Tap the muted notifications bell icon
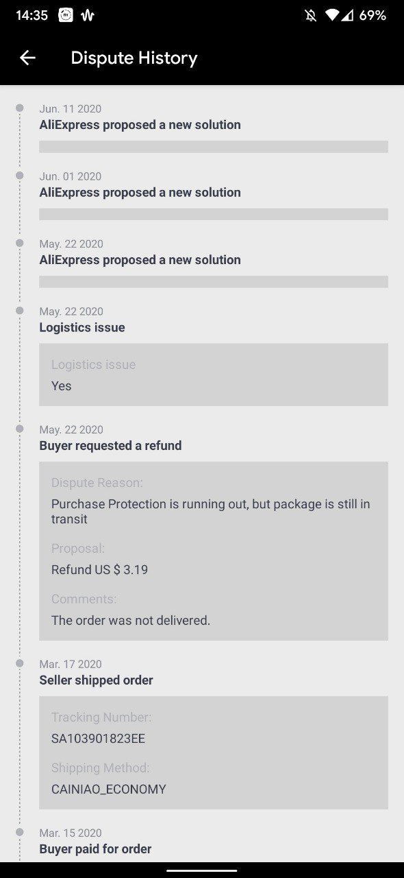This screenshot has width=404, height=878. pyautogui.click(x=311, y=15)
